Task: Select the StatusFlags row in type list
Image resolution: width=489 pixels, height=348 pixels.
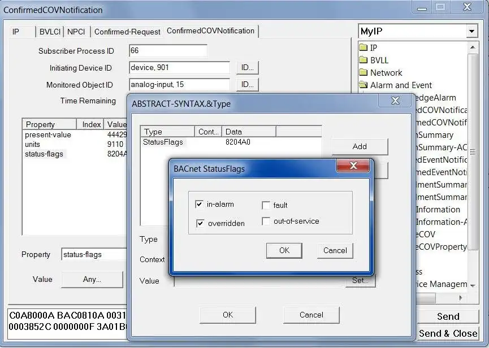Action: click(x=231, y=142)
